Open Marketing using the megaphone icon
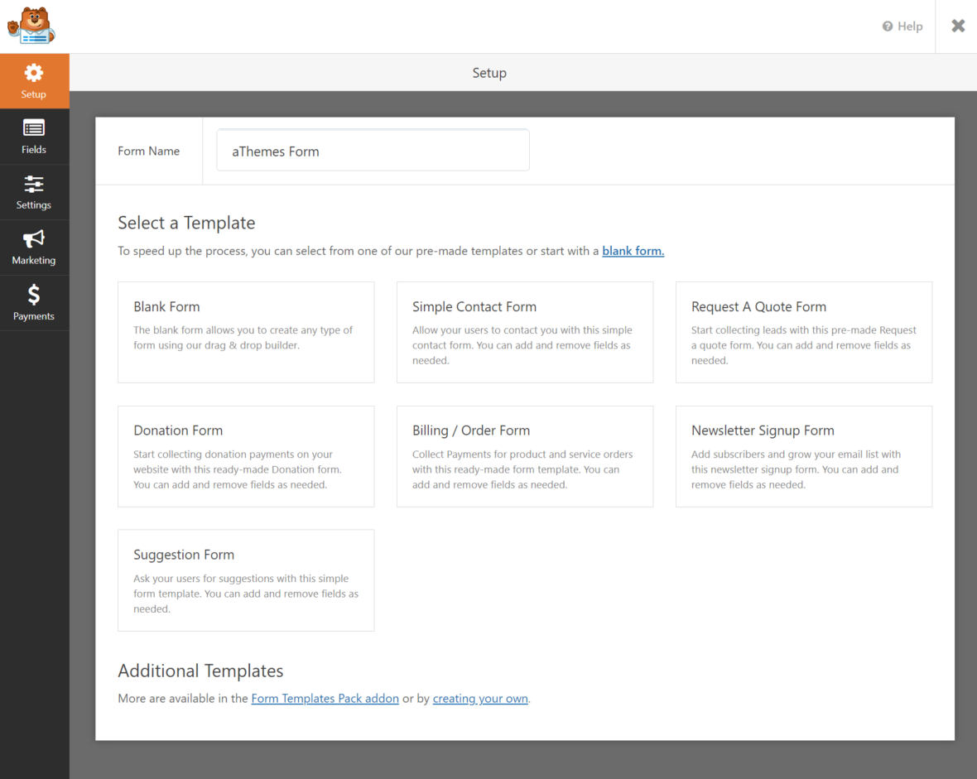This screenshot has width=977, height=779. coord(34,239)
